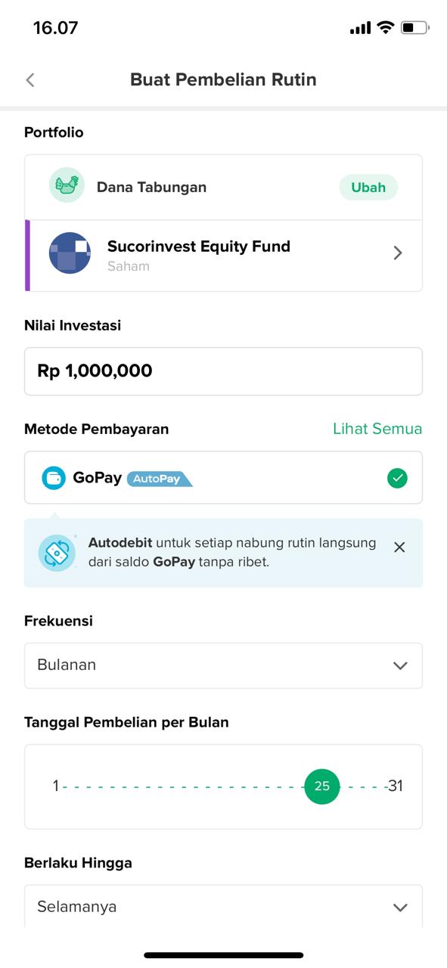The image size is (447, 968).
Task: Dismiss the Autodebit info banner
Action: [x=399, y=547]
